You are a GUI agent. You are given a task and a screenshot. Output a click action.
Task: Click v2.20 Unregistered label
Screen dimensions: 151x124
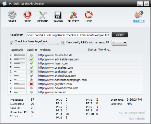pos(132,113)
